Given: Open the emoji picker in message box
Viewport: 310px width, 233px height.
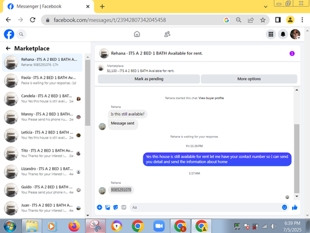Looking at the screenshot, I should [285, 208].
